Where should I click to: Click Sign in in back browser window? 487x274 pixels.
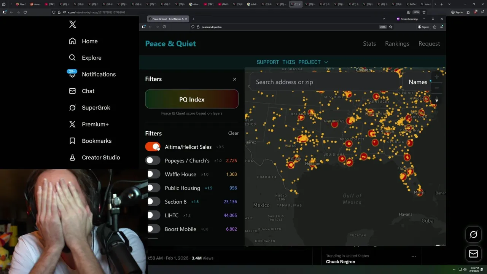pyautogui.click(x=457, y=12)
